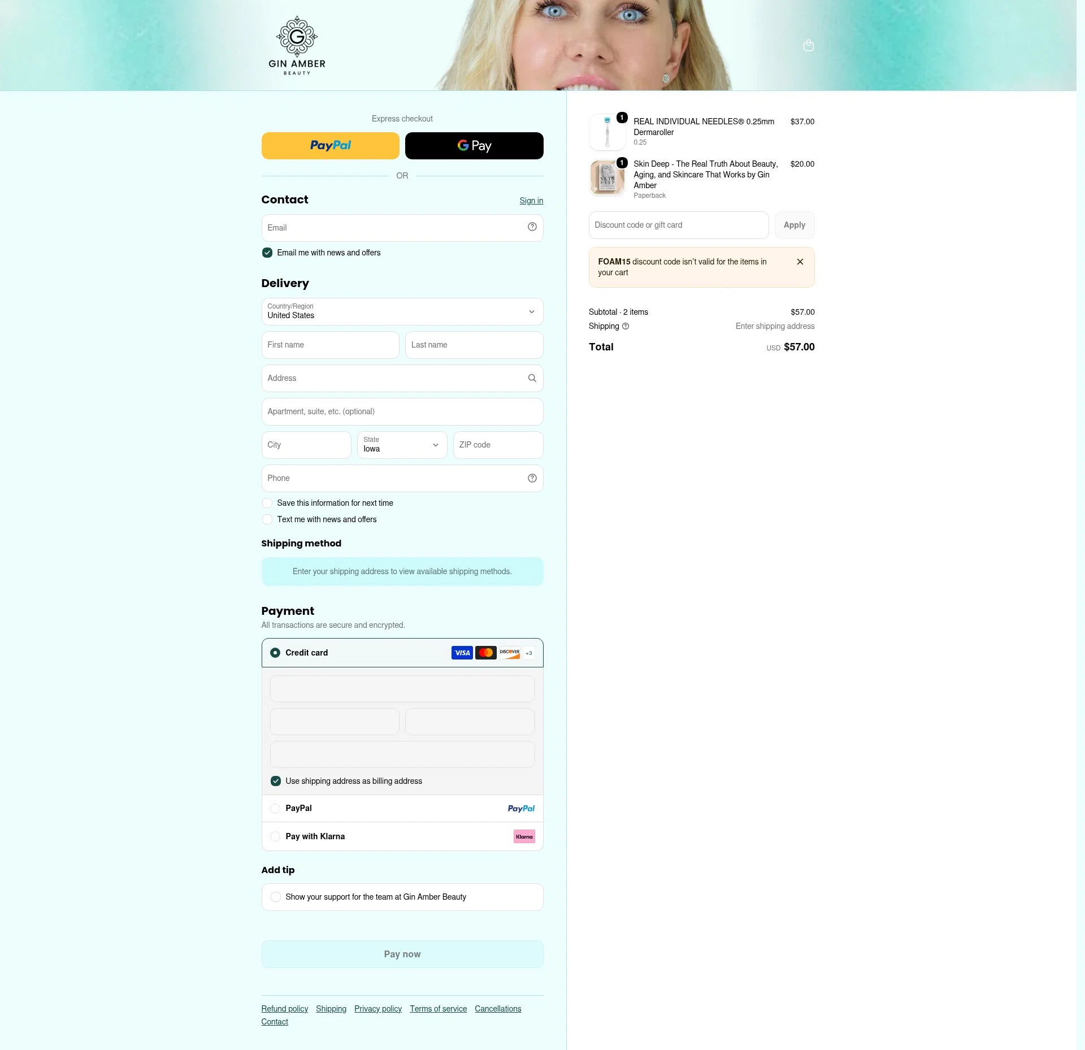Viewport: 1085px width, 1050px height.
Task: Focus the ZIP code field
Action: pyautogui.click(x=498, y=445)
